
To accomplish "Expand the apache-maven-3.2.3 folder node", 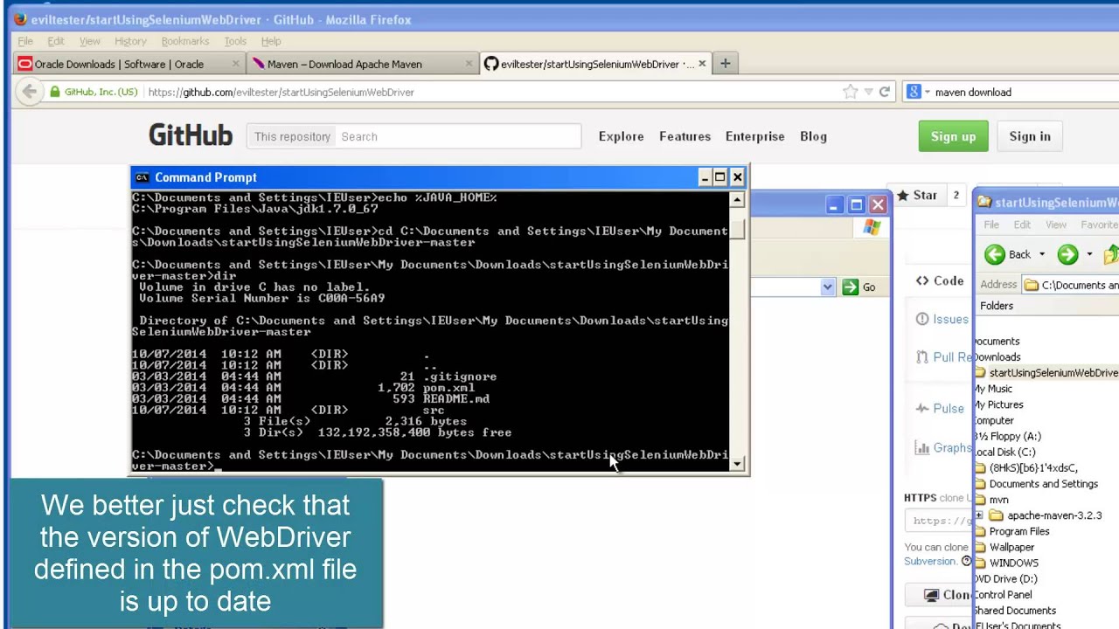I will (979, 515).
